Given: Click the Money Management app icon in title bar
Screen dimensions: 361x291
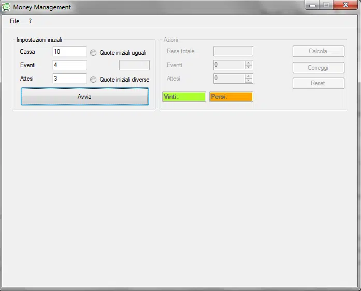Looking at the screenshot, I should 6,7.
